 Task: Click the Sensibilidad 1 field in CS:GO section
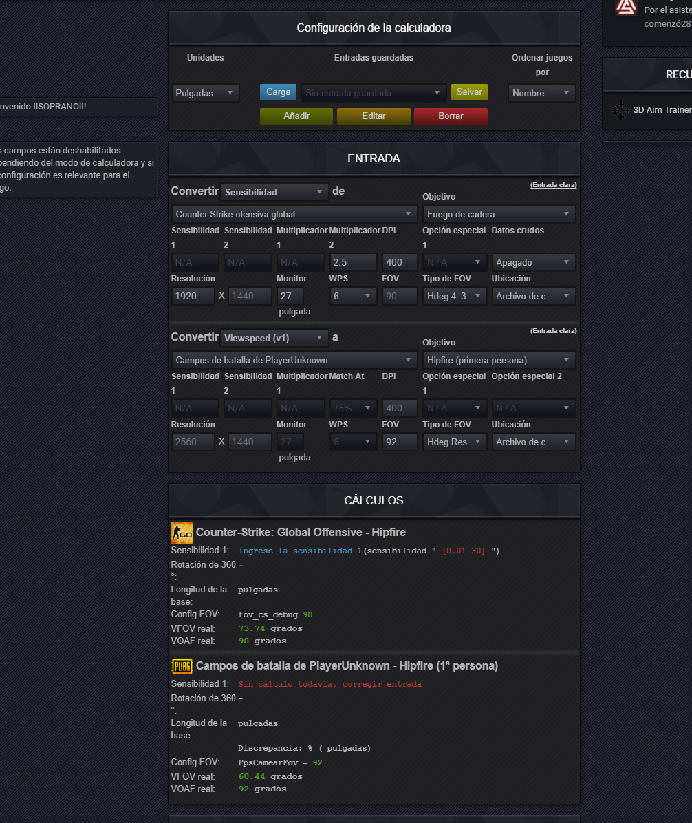point(195,262)
